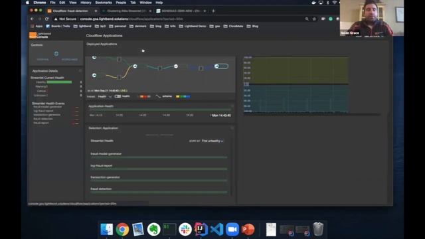Open the Bookmarks menu
This screenshot has height=239, width=425.
click(104, 3)
